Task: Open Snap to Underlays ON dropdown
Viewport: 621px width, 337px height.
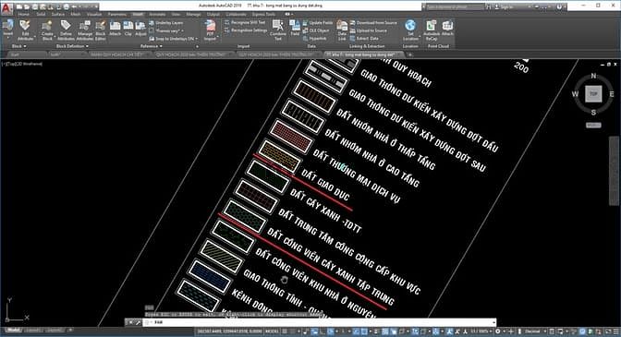Action: (173, 39)
